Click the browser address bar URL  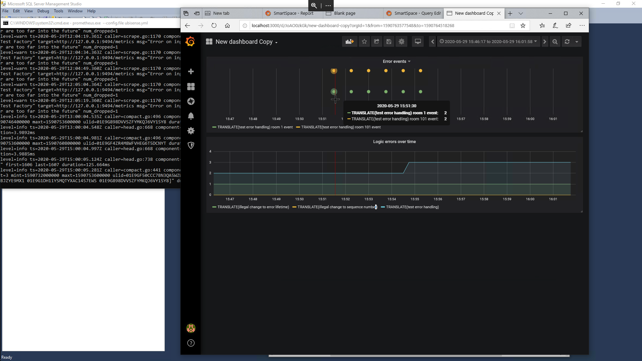click(x=353, y=25)
